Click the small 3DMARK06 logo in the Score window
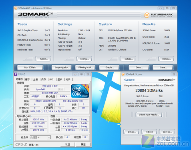Screen dimensions: 191x150 [x=167, y=80]
